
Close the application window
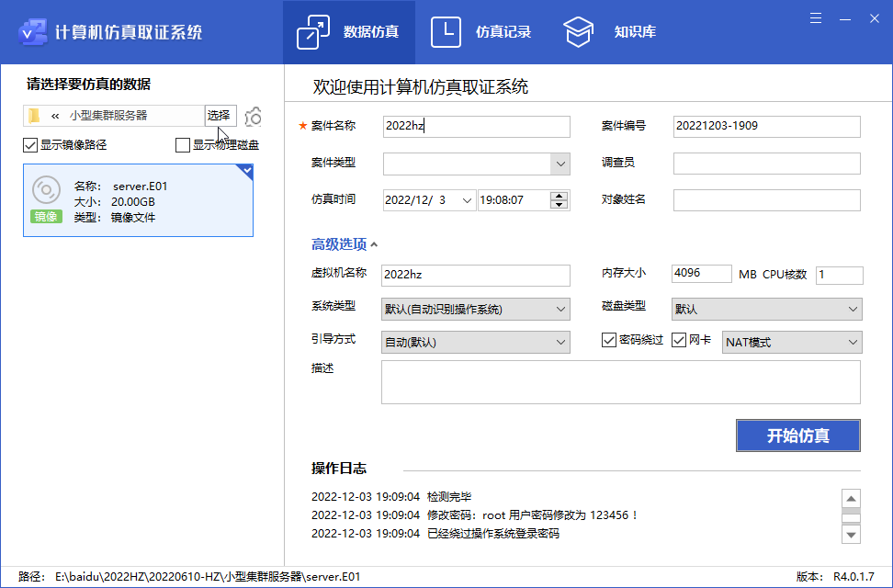point(875,18)
